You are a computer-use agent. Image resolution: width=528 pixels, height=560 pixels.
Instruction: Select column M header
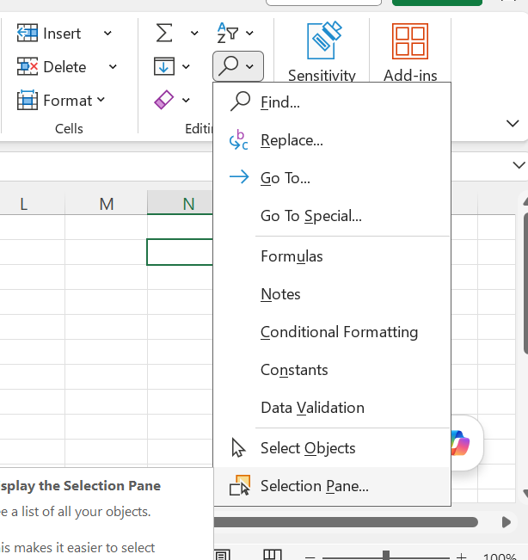tap(107, 203)
